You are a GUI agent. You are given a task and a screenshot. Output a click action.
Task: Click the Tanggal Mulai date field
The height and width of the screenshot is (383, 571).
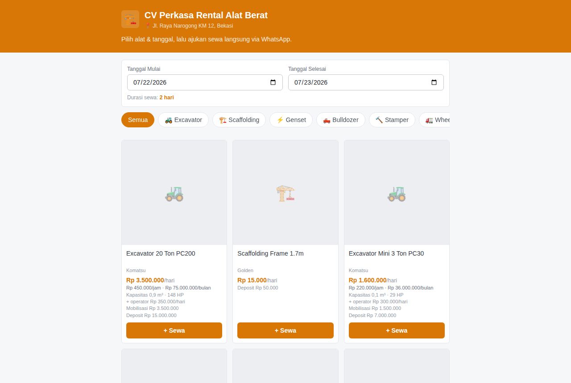point(205,82)
